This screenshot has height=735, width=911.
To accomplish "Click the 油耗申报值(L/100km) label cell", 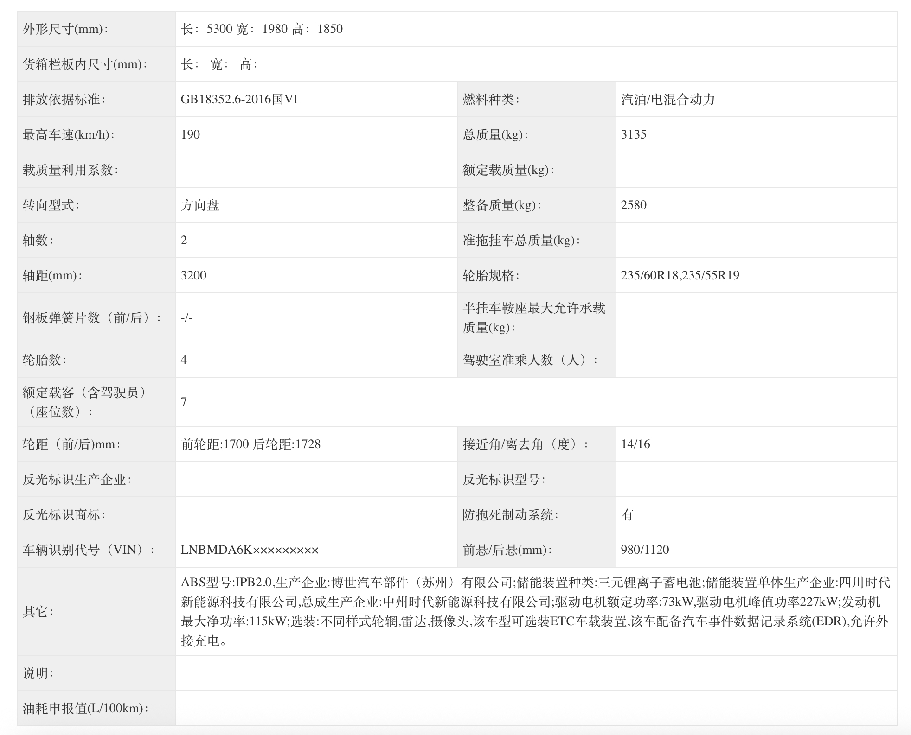I will (x=85, y=709).
